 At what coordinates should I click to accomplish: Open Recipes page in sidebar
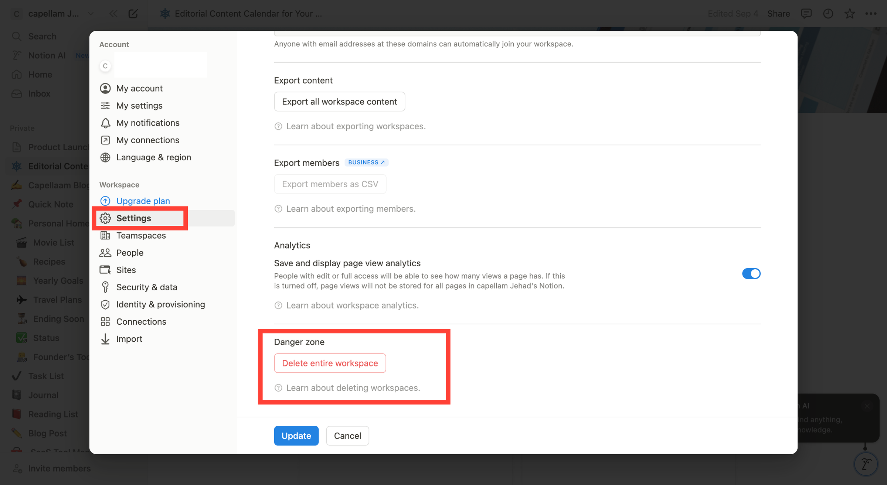click(x=49, y=262)
